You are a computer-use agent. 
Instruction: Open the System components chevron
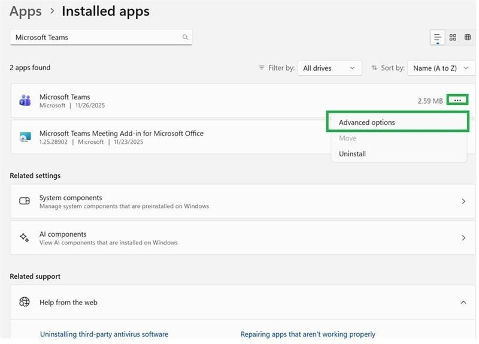pos(463,201)
